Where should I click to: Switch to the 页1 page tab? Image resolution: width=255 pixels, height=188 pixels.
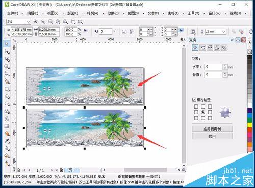(72, 170)
